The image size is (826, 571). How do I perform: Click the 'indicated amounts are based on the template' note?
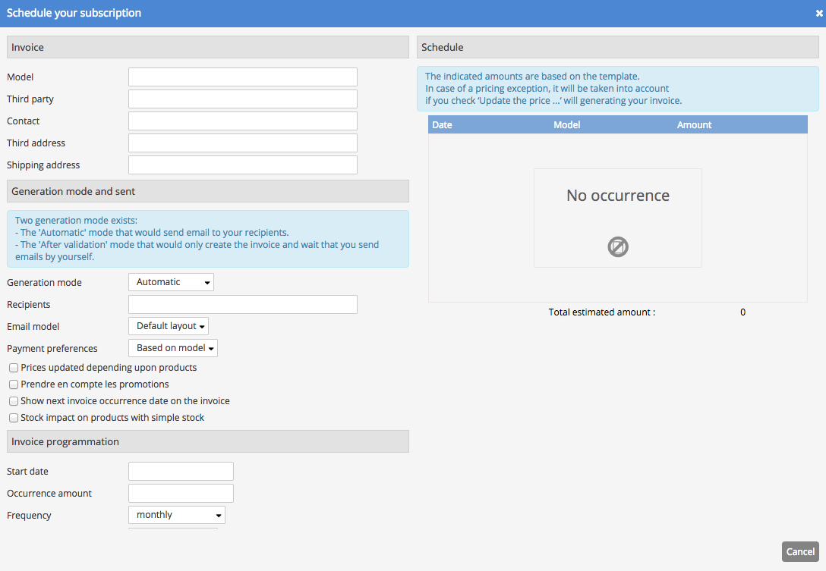618,89
